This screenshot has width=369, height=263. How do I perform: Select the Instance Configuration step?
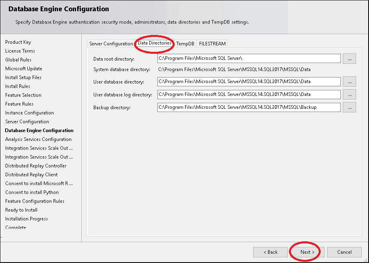29,113
